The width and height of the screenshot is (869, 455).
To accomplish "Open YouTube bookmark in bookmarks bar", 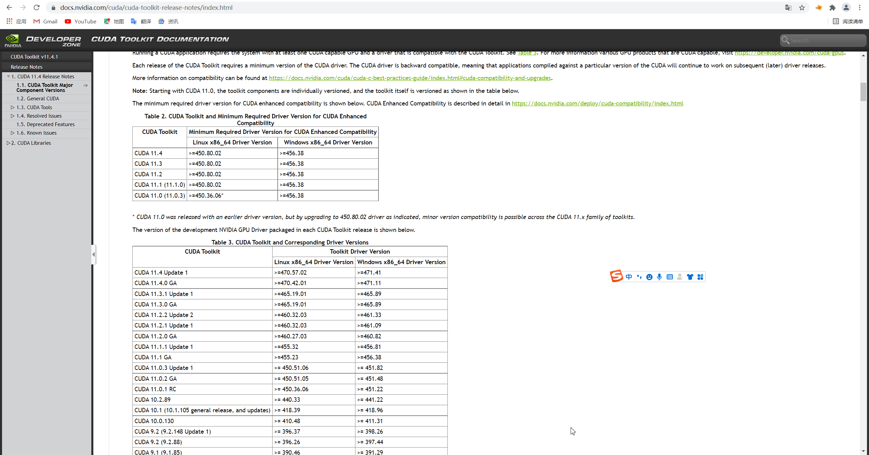I will [80, 21].
